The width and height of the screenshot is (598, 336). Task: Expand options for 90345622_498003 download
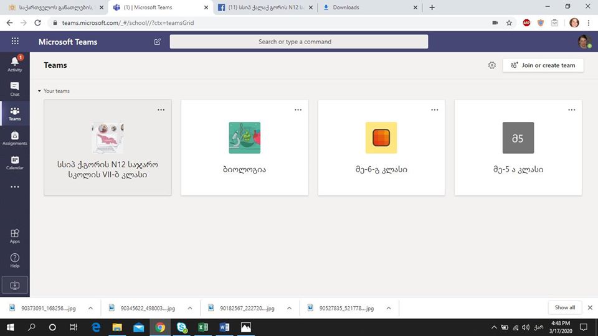click(x=190, y=308)
